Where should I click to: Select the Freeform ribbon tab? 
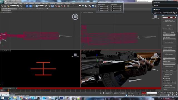point(22,9)
